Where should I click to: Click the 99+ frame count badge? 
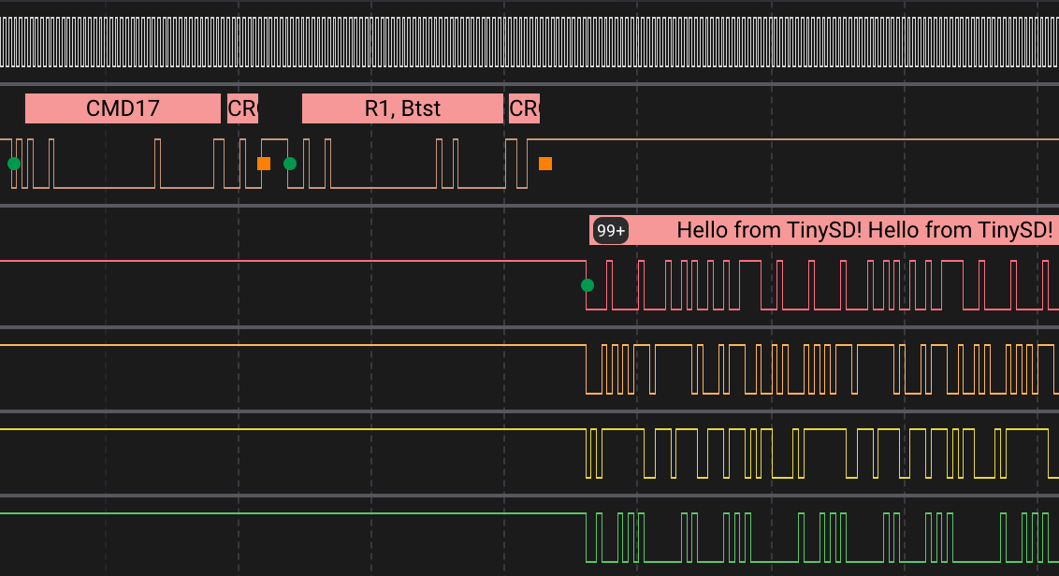coord(611,231)
